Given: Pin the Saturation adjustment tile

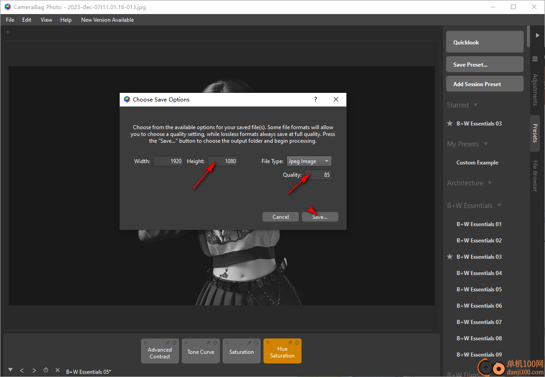Looking at the screenshot, I should [249, 343].
